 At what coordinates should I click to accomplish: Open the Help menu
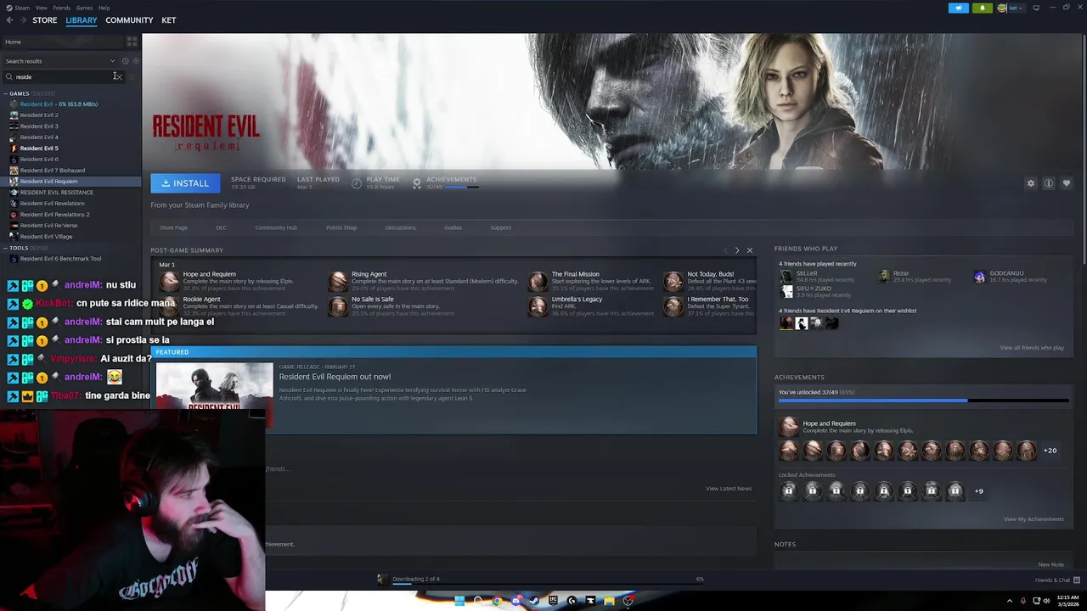coord(104,8)
